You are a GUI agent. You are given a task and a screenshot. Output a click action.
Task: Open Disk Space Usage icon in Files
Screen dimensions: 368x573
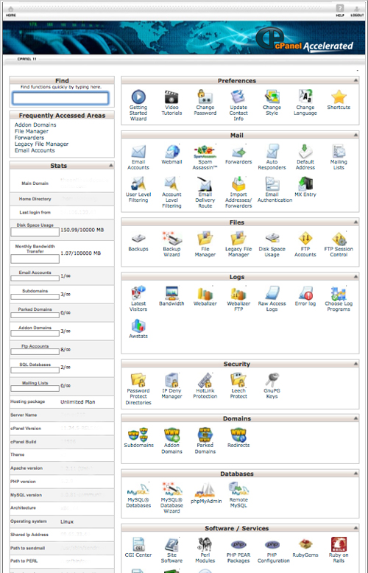pos(272,239)
